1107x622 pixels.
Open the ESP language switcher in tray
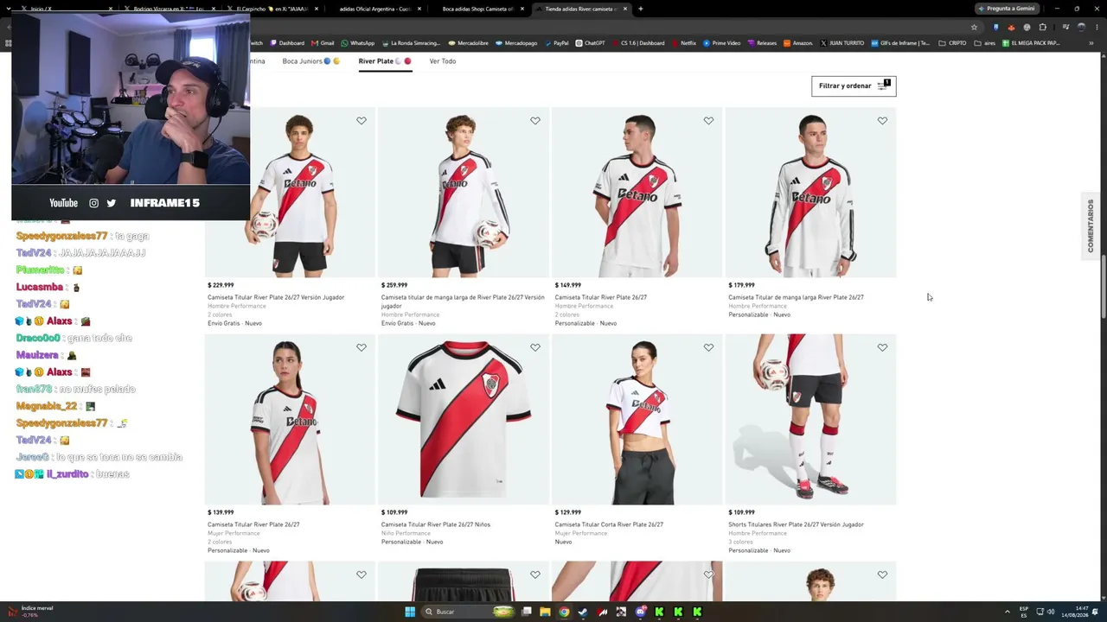pyautogui.click(x=1025, y=612)
